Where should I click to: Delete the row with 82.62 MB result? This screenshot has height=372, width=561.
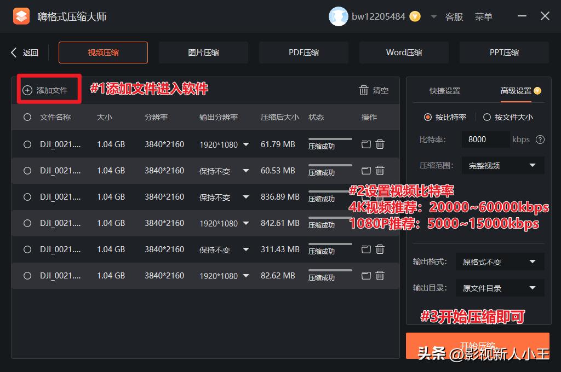[x=380, y=276]
